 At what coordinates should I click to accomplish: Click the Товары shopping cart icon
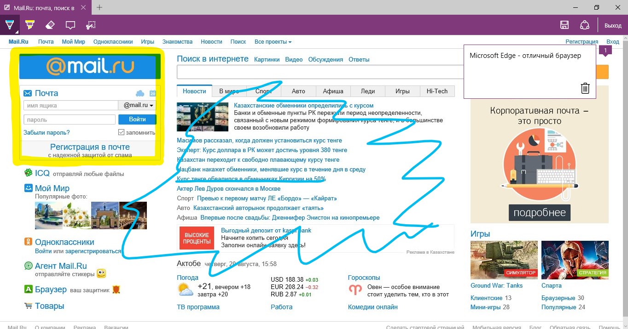click(x=28, y=306)
